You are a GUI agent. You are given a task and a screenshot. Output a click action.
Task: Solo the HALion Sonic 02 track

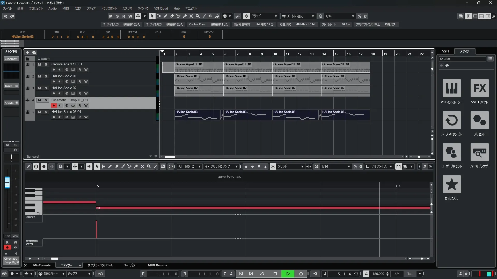46,88
